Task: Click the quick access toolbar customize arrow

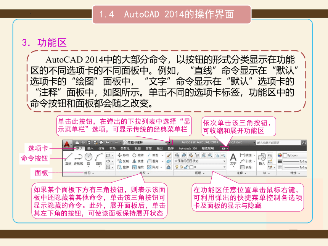Action: tap(170, 143)
